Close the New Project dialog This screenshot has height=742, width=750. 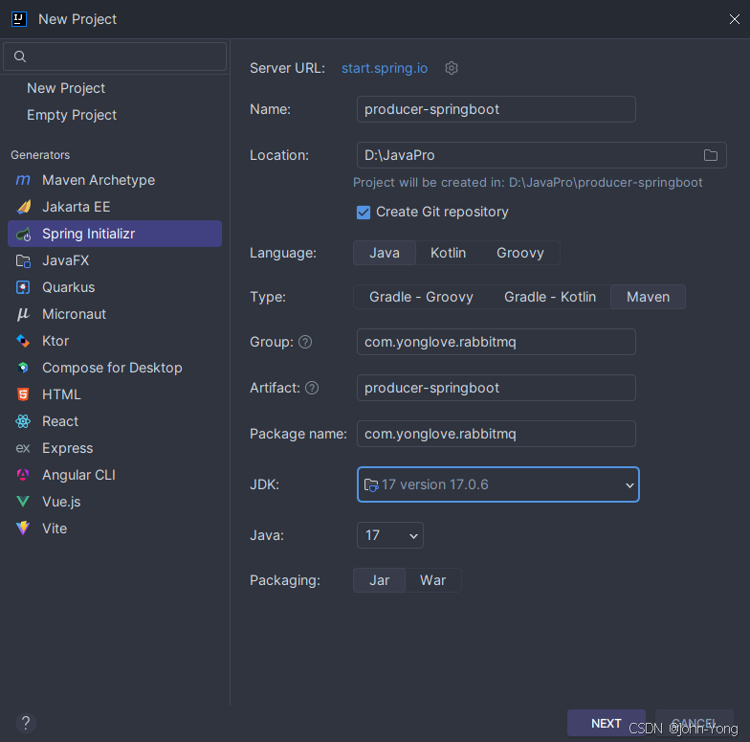[735, 19]
